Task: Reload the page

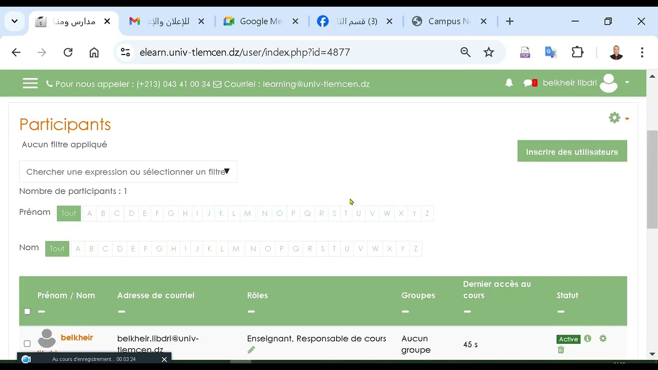Action: tap(68, 52)
